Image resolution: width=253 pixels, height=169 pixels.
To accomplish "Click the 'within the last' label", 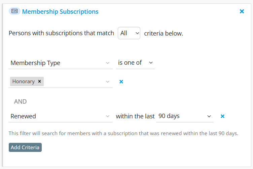I will click(x=135, y=116).
